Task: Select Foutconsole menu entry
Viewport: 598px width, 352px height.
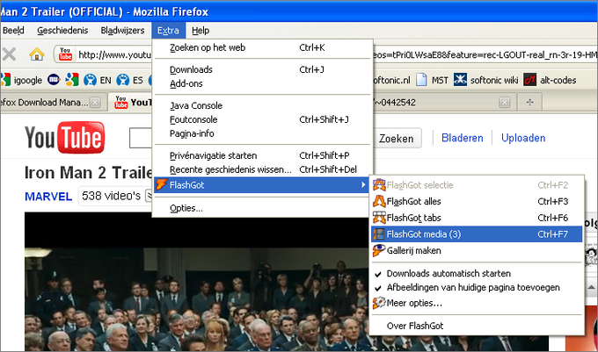Action: pos(262,119)
